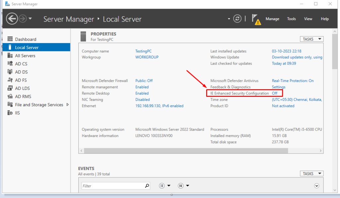This screenshot has height=198, width=340.
Task: Expand File and Storage Services arrow
Action: pyautogui.click(x=68, y=105)
